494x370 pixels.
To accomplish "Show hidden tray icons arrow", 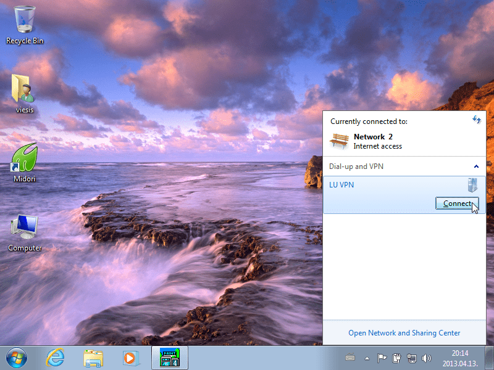I will point(367,358).
